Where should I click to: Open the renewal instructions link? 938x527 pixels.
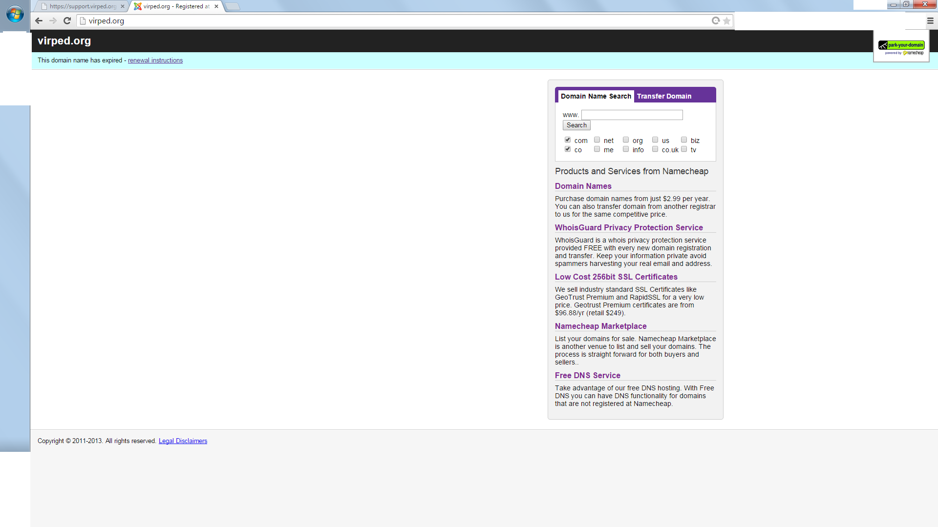155,61
